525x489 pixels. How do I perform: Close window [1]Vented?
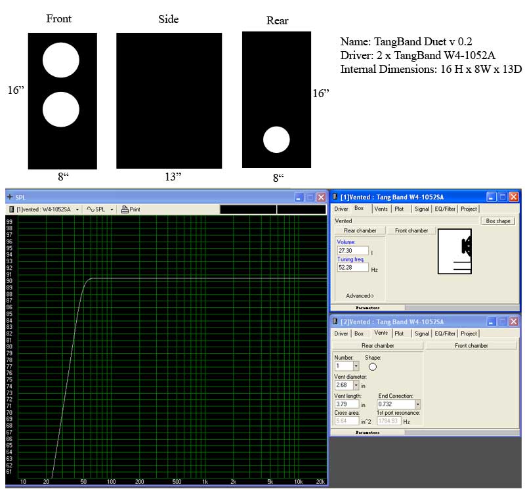click(x=514, y=197)
